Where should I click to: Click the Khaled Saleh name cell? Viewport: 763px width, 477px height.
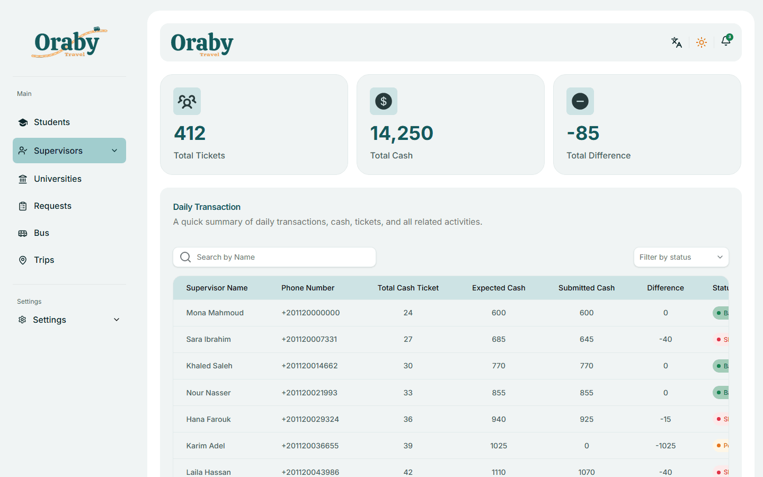[x=209, y=366]
